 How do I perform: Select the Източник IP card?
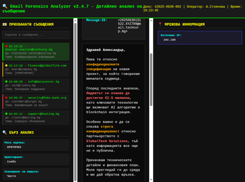200,37
